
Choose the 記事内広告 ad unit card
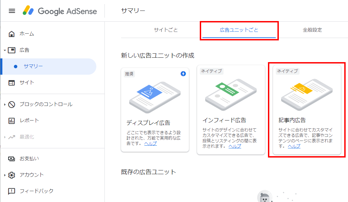tap(307, 110)
